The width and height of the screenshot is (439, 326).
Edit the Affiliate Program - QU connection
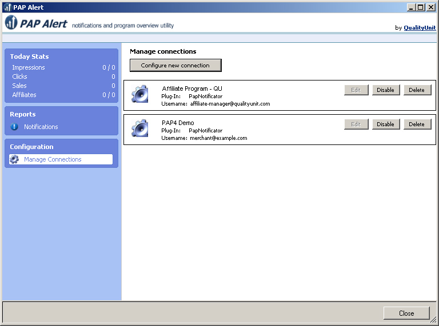click(x=356, y=90)
